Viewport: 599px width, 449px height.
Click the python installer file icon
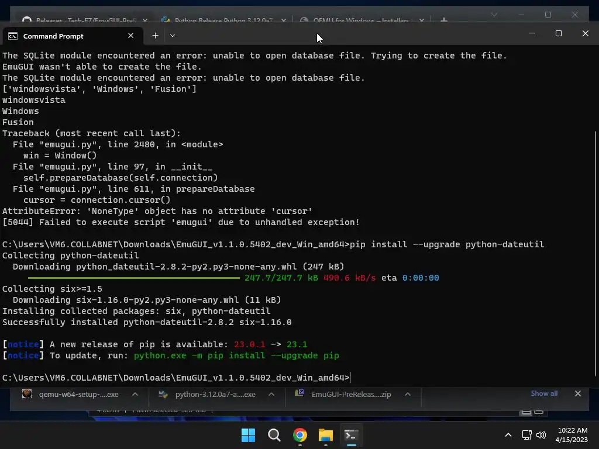[x=163, y=393]
